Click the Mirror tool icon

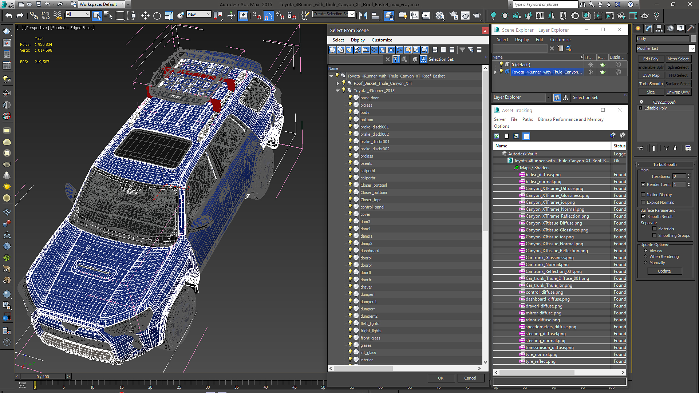(363, 15)
